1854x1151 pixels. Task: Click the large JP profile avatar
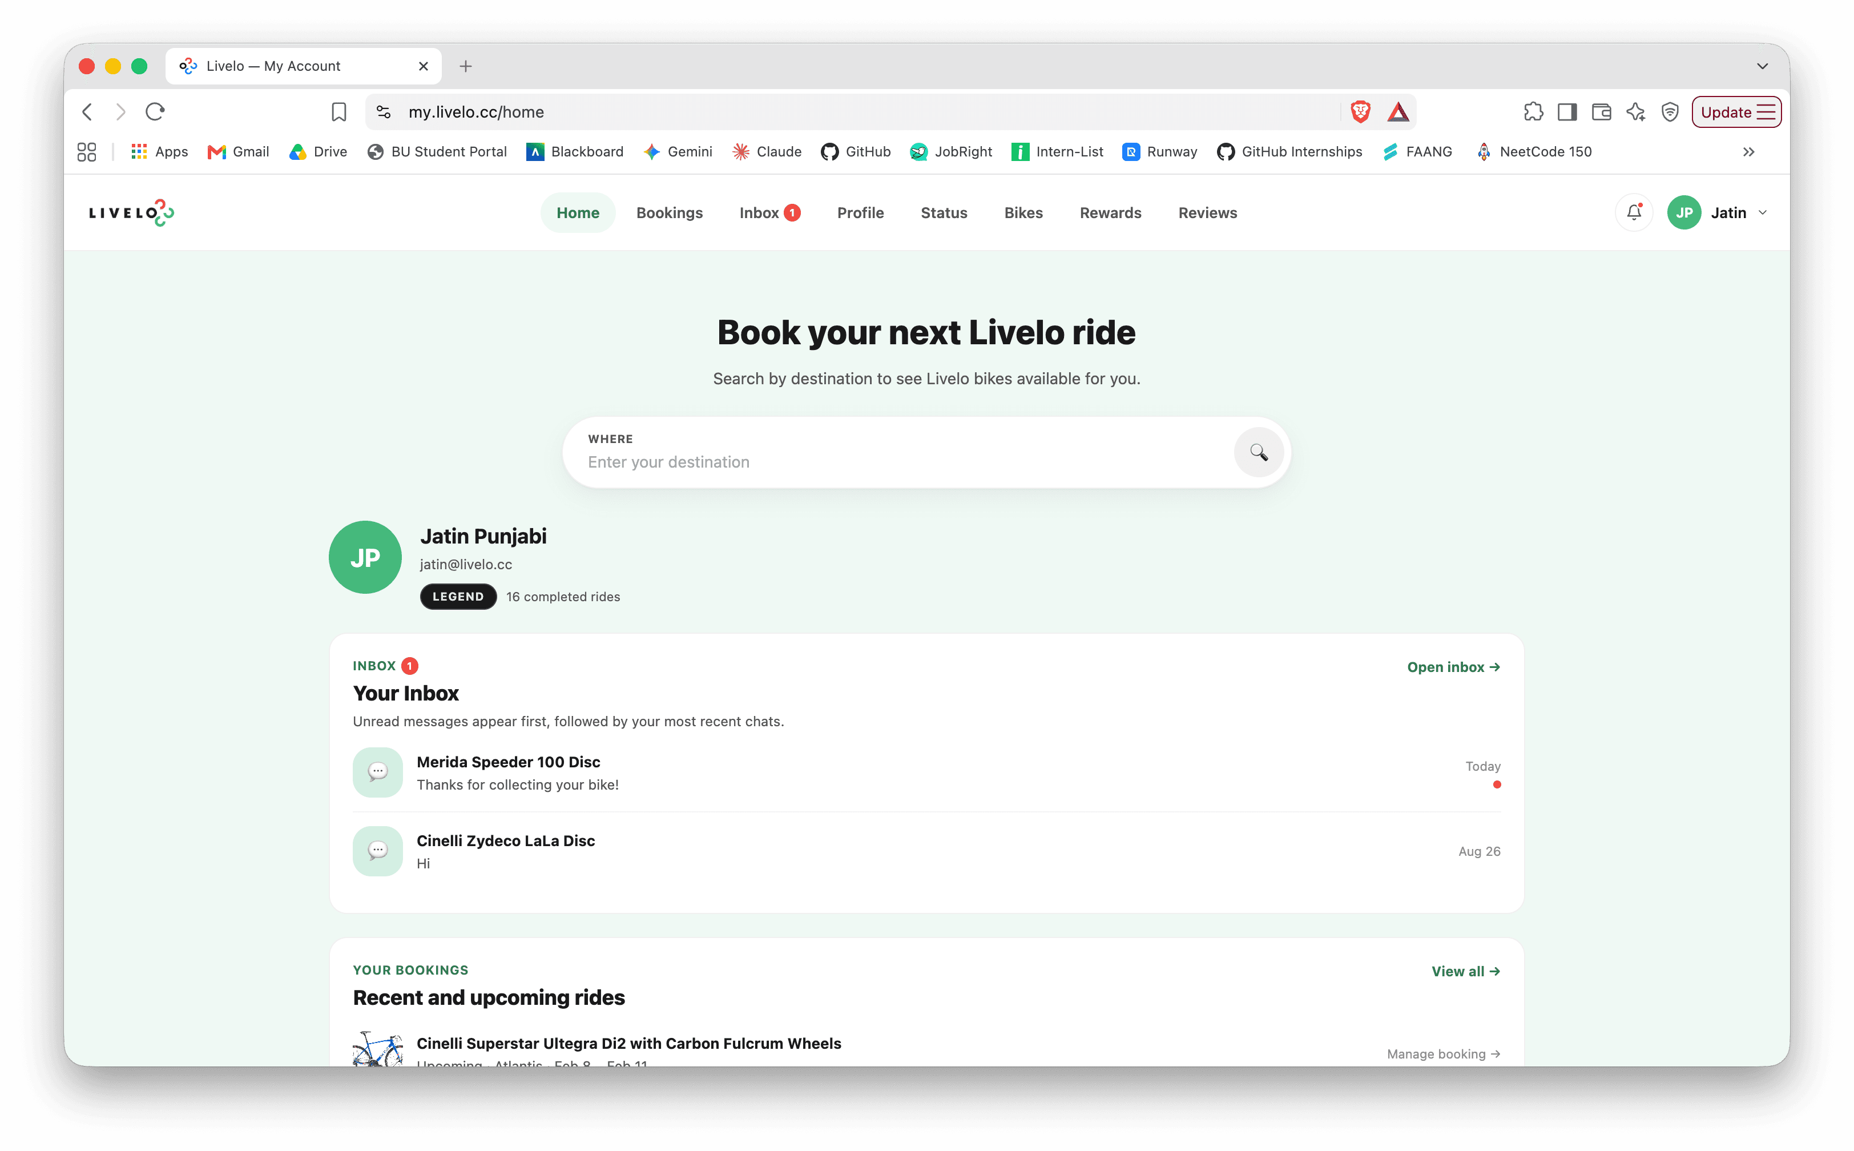(x=365, y=557)
